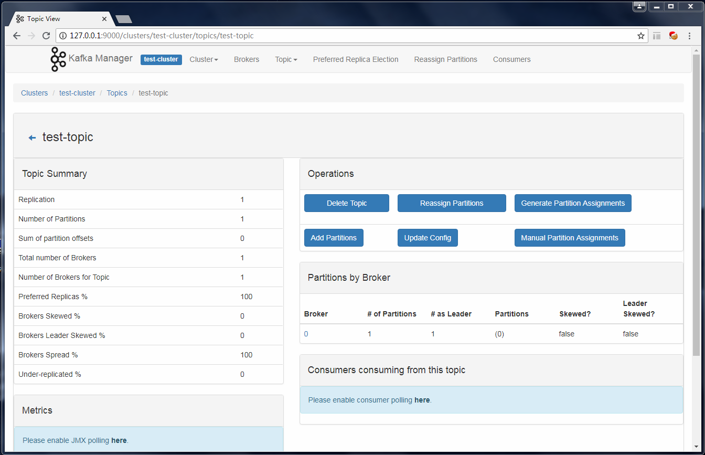Screen dimensions: 705x455
Task: Click Delete Topic button
Action: (346, 203)
